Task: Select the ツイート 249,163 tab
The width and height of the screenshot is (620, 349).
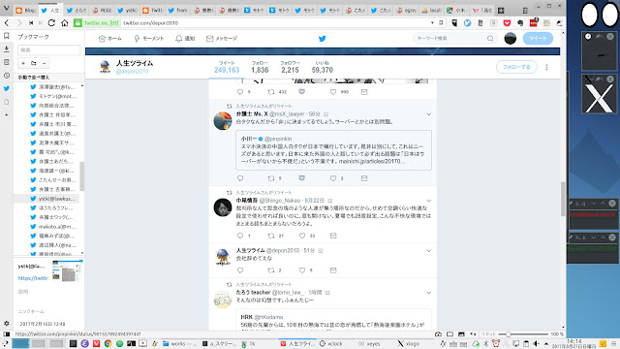Action: (227, 67)
